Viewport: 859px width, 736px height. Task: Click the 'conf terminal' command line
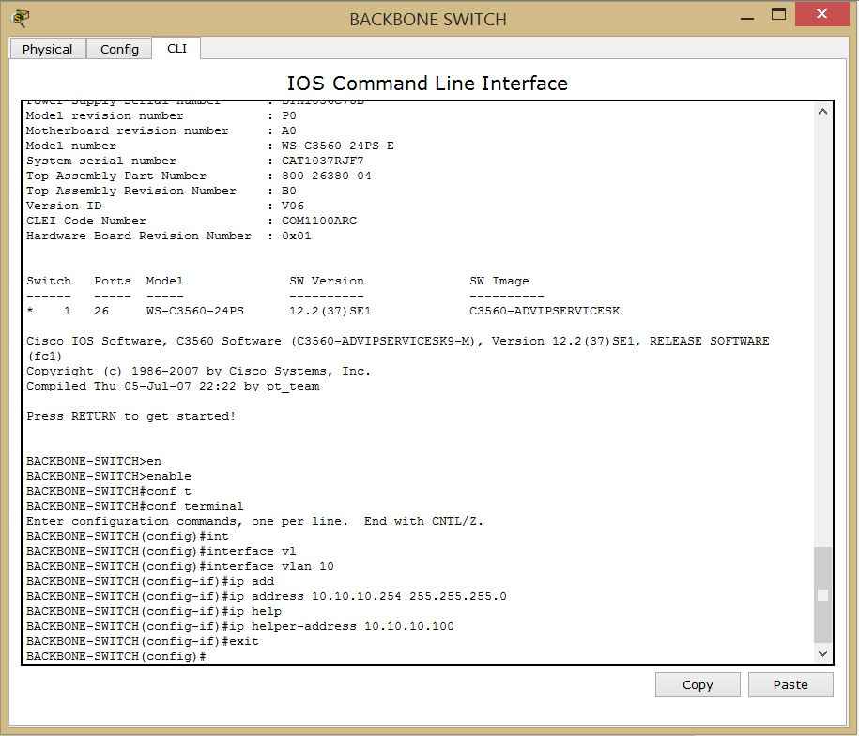coord(135,506)
